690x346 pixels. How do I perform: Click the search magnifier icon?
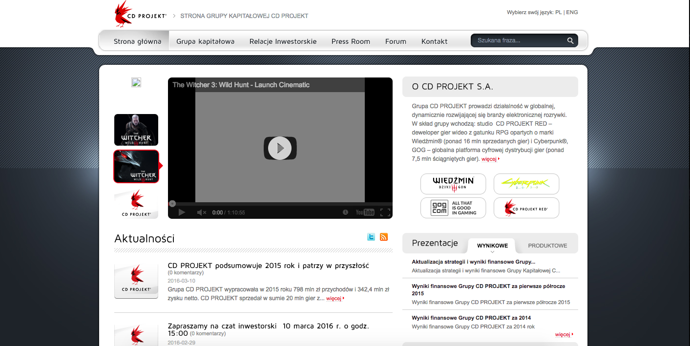pyautogui.click(x=570, y=41)
